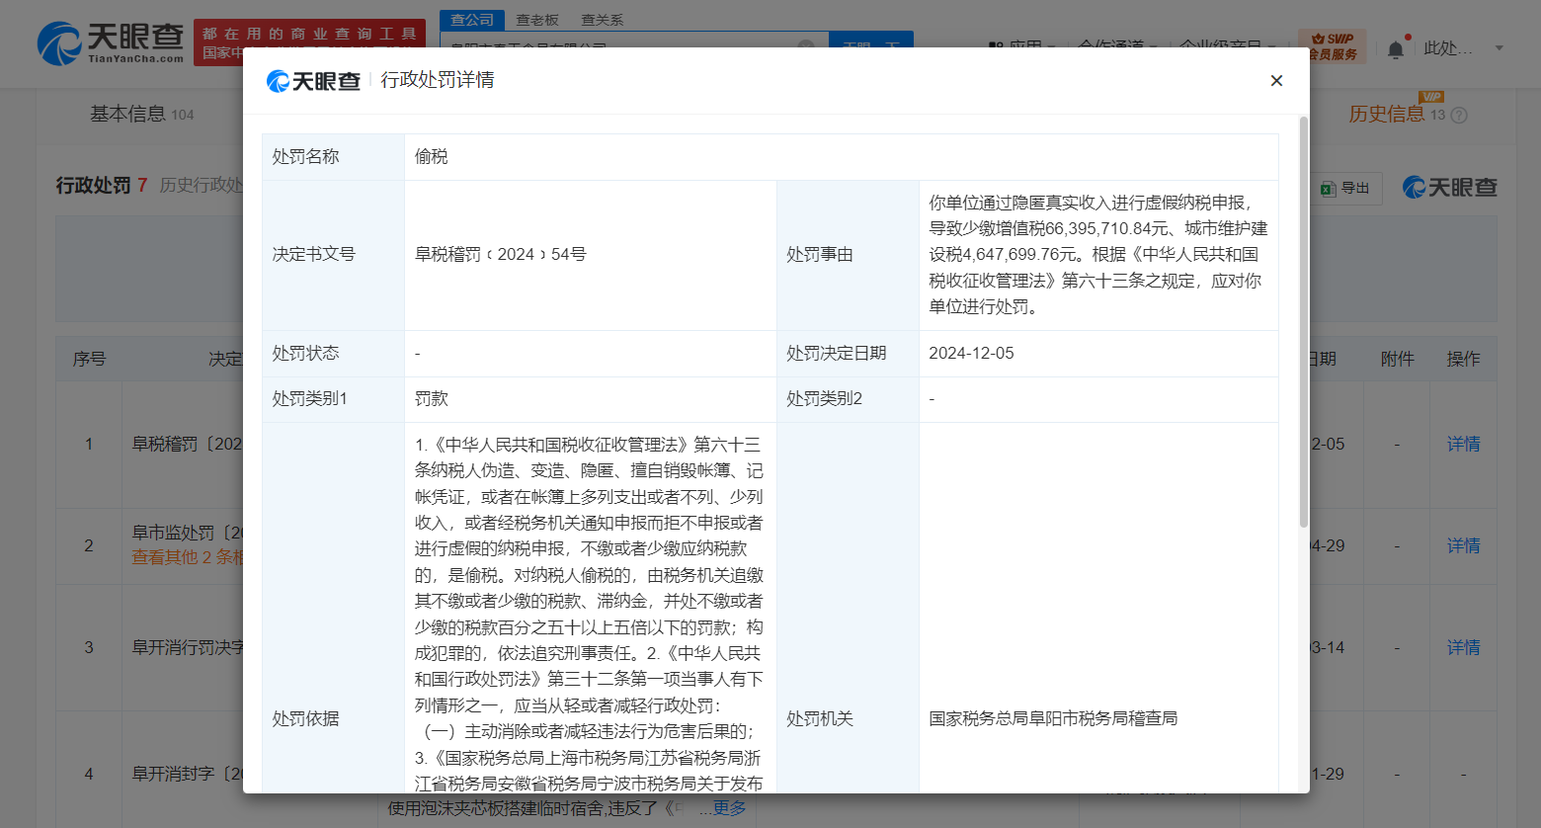Click the 附件 column header
This screenshot has width=1541, height=828.
pos(1397,359)
